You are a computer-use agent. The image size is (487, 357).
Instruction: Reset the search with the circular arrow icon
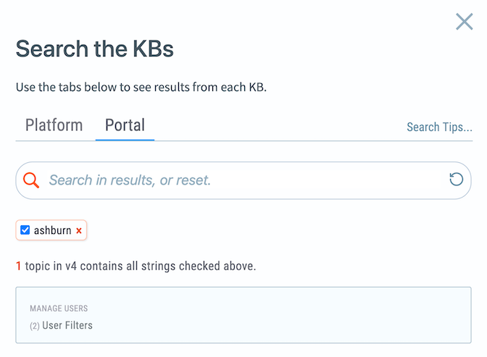click(x=456, y=179)
